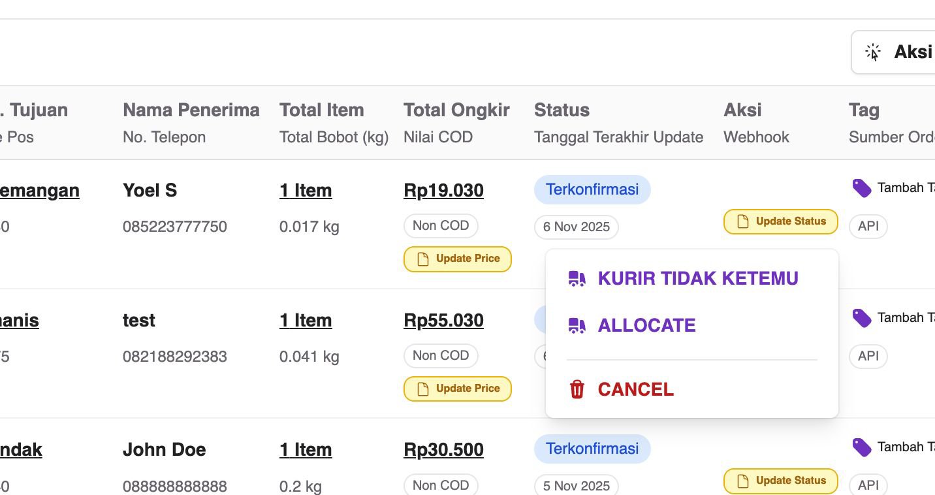The height and width of the screenshot is (495, 935).
Task: Select KURIR TIDAK KETEMU from the menu
Action: pos(697,279)
